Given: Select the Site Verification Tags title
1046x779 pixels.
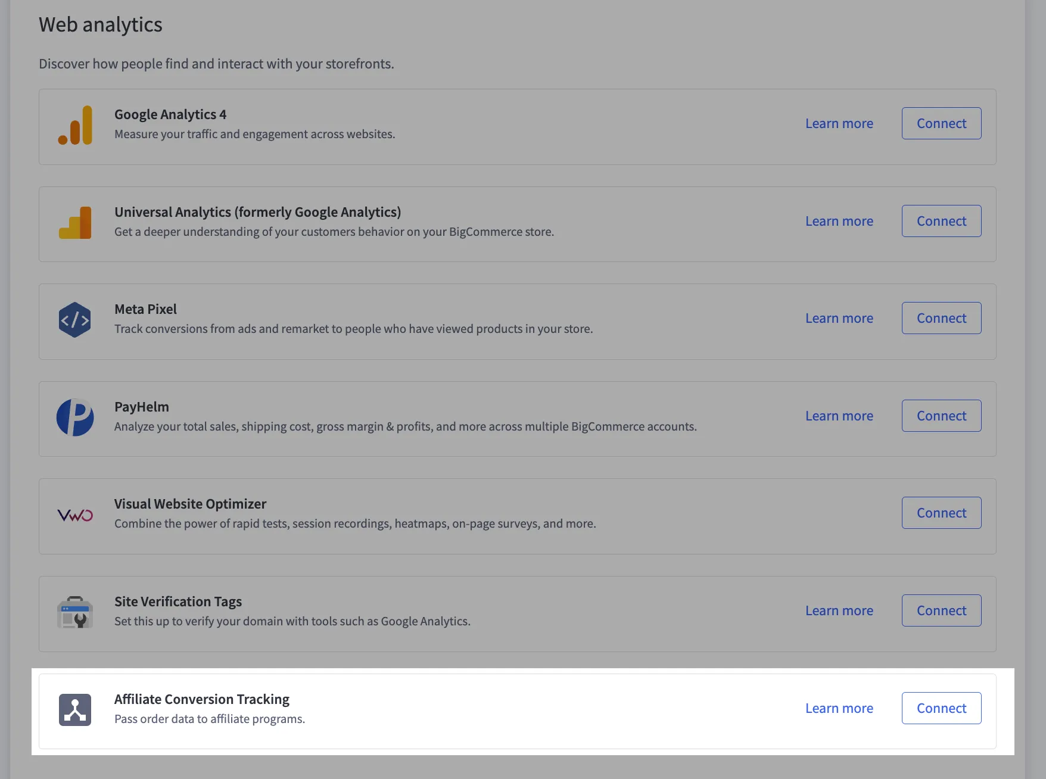Looking at the screenshot, I should pos(178,602).
